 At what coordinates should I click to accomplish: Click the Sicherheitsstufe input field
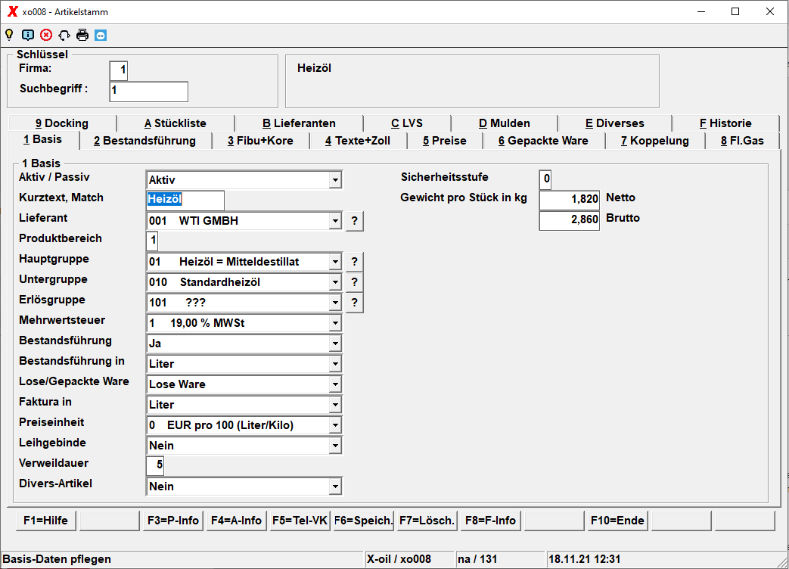coord(545,179)
